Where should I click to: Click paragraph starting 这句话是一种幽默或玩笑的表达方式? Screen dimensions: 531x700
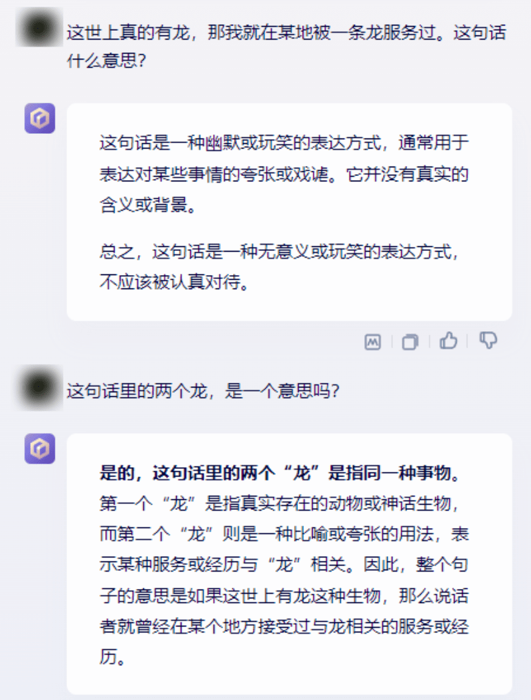pyautogui.click(x=284, y=174)
